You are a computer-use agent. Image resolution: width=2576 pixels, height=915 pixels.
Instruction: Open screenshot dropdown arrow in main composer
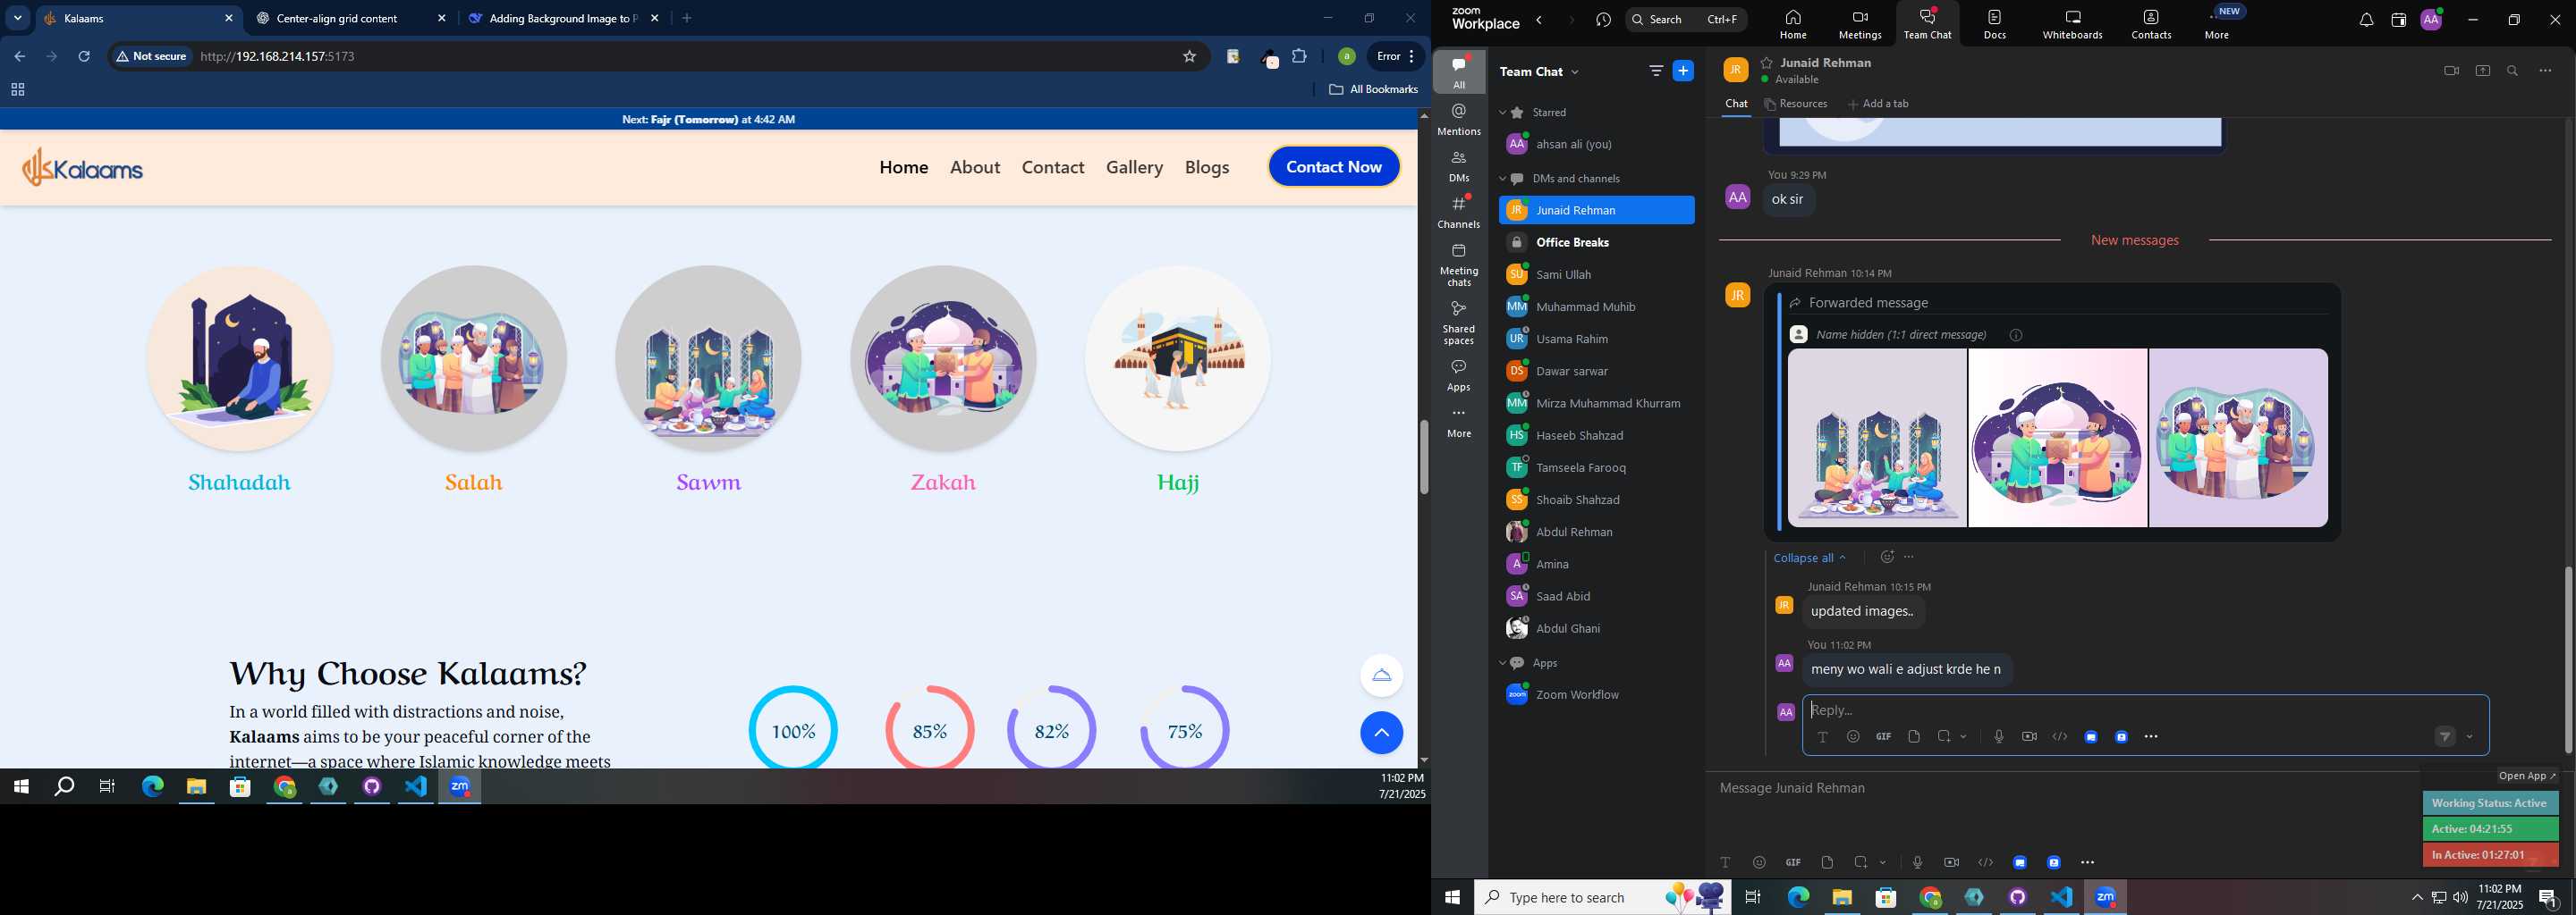tap(1883, 862)
